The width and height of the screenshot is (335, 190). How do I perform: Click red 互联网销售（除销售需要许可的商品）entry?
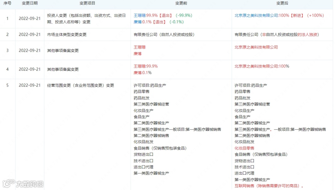pos(269,186)
